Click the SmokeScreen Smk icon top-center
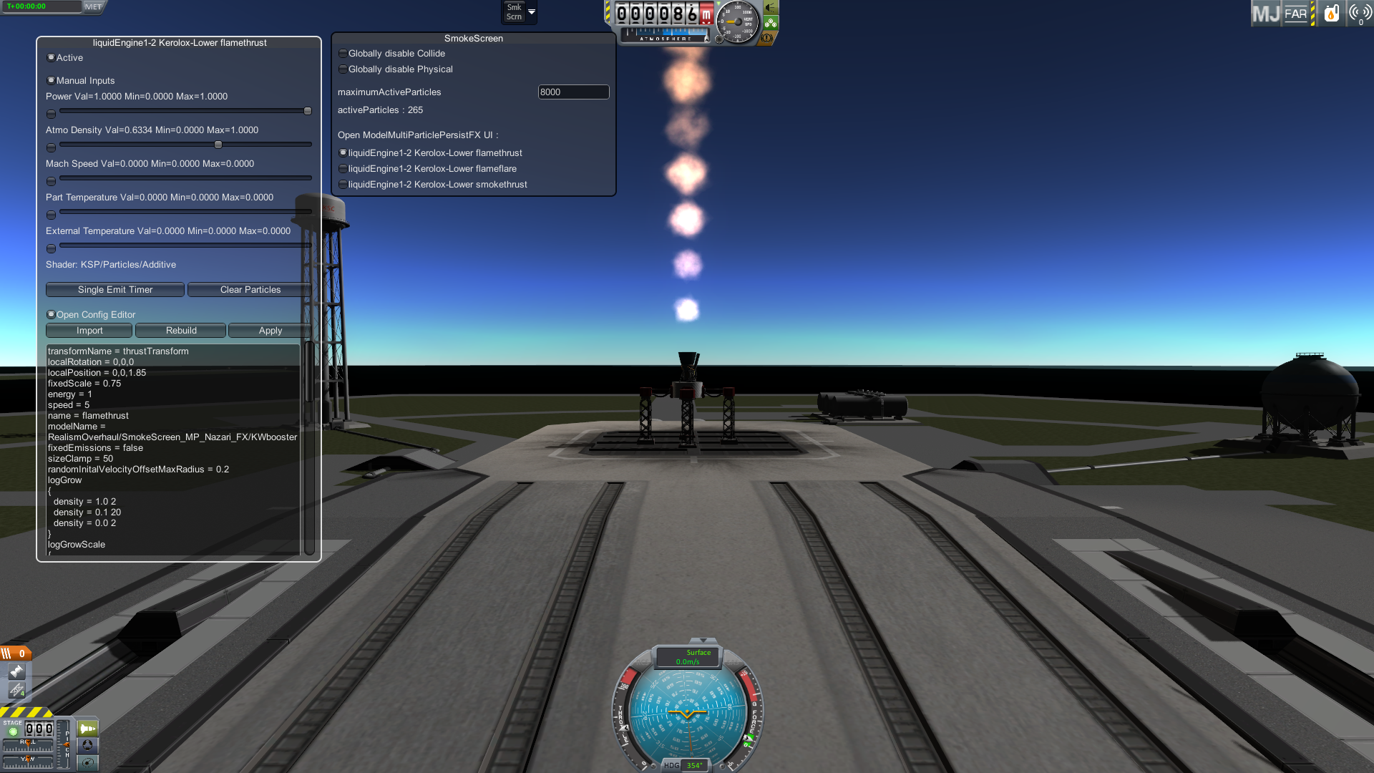1374x773 pixels. click(512, 11)
